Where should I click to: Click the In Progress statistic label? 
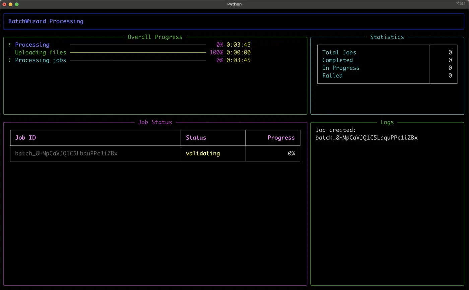pos(341,68)
